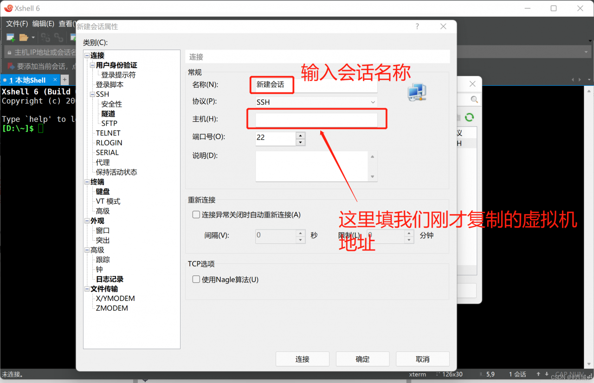Increase port number with the up spinner
Screen dimensions: 594x383
pyautogui.click(x=301, y=135)
